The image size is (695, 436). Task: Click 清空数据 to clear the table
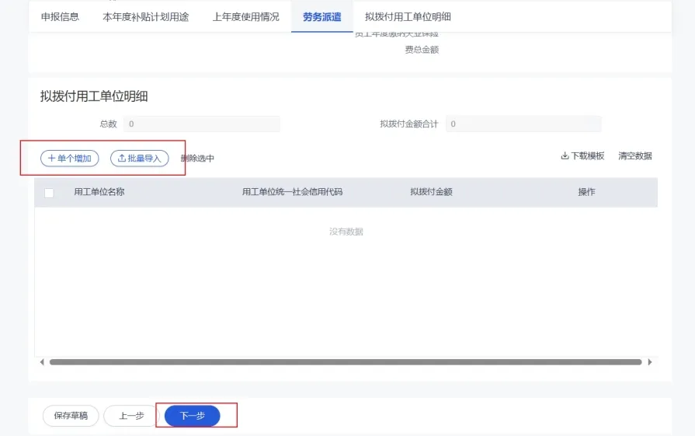click(x=634, y=156)
